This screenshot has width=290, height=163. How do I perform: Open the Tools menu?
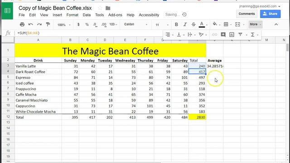(100, 15)
